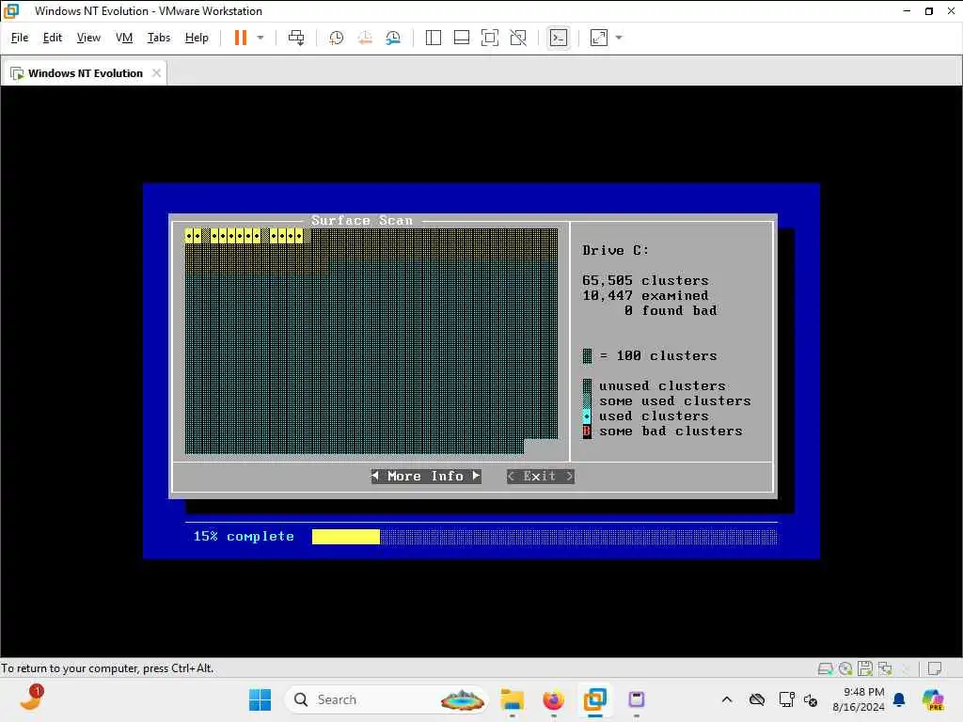
Task: Open the Help menu
Action: [197, 38]
